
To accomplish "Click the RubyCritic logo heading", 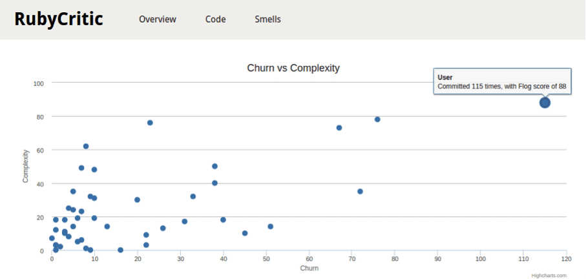I will [59, 19].
